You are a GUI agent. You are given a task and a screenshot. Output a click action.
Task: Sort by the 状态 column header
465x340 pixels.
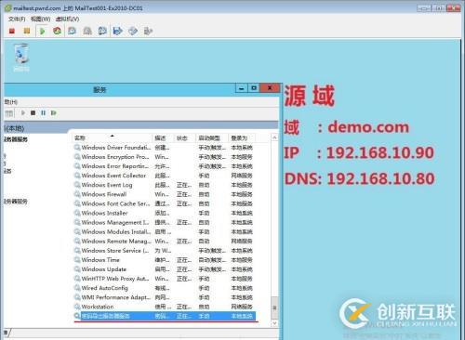(x=184, y=137)
